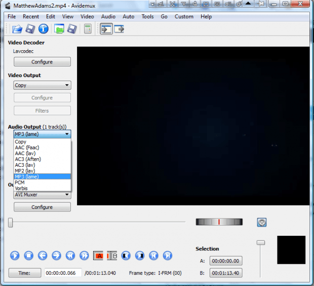The width and height of the screenshot is (314, 286).
Task: Stop playback with the Stop button
Action: click(x=29, y=256)
